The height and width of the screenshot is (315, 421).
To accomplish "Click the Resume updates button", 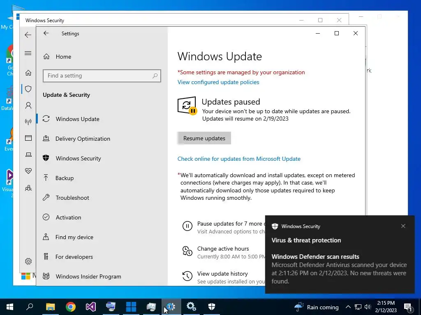I will pyautogui.click(x=204, y=138).
